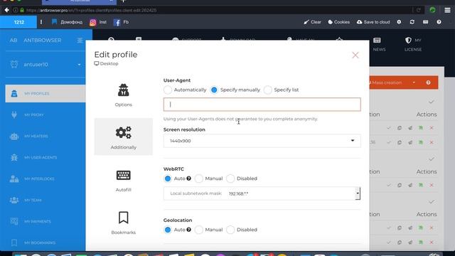455x256 pixels.
Task: Click the card icon next to the sync arrows
Action: [x=425, y=22]
